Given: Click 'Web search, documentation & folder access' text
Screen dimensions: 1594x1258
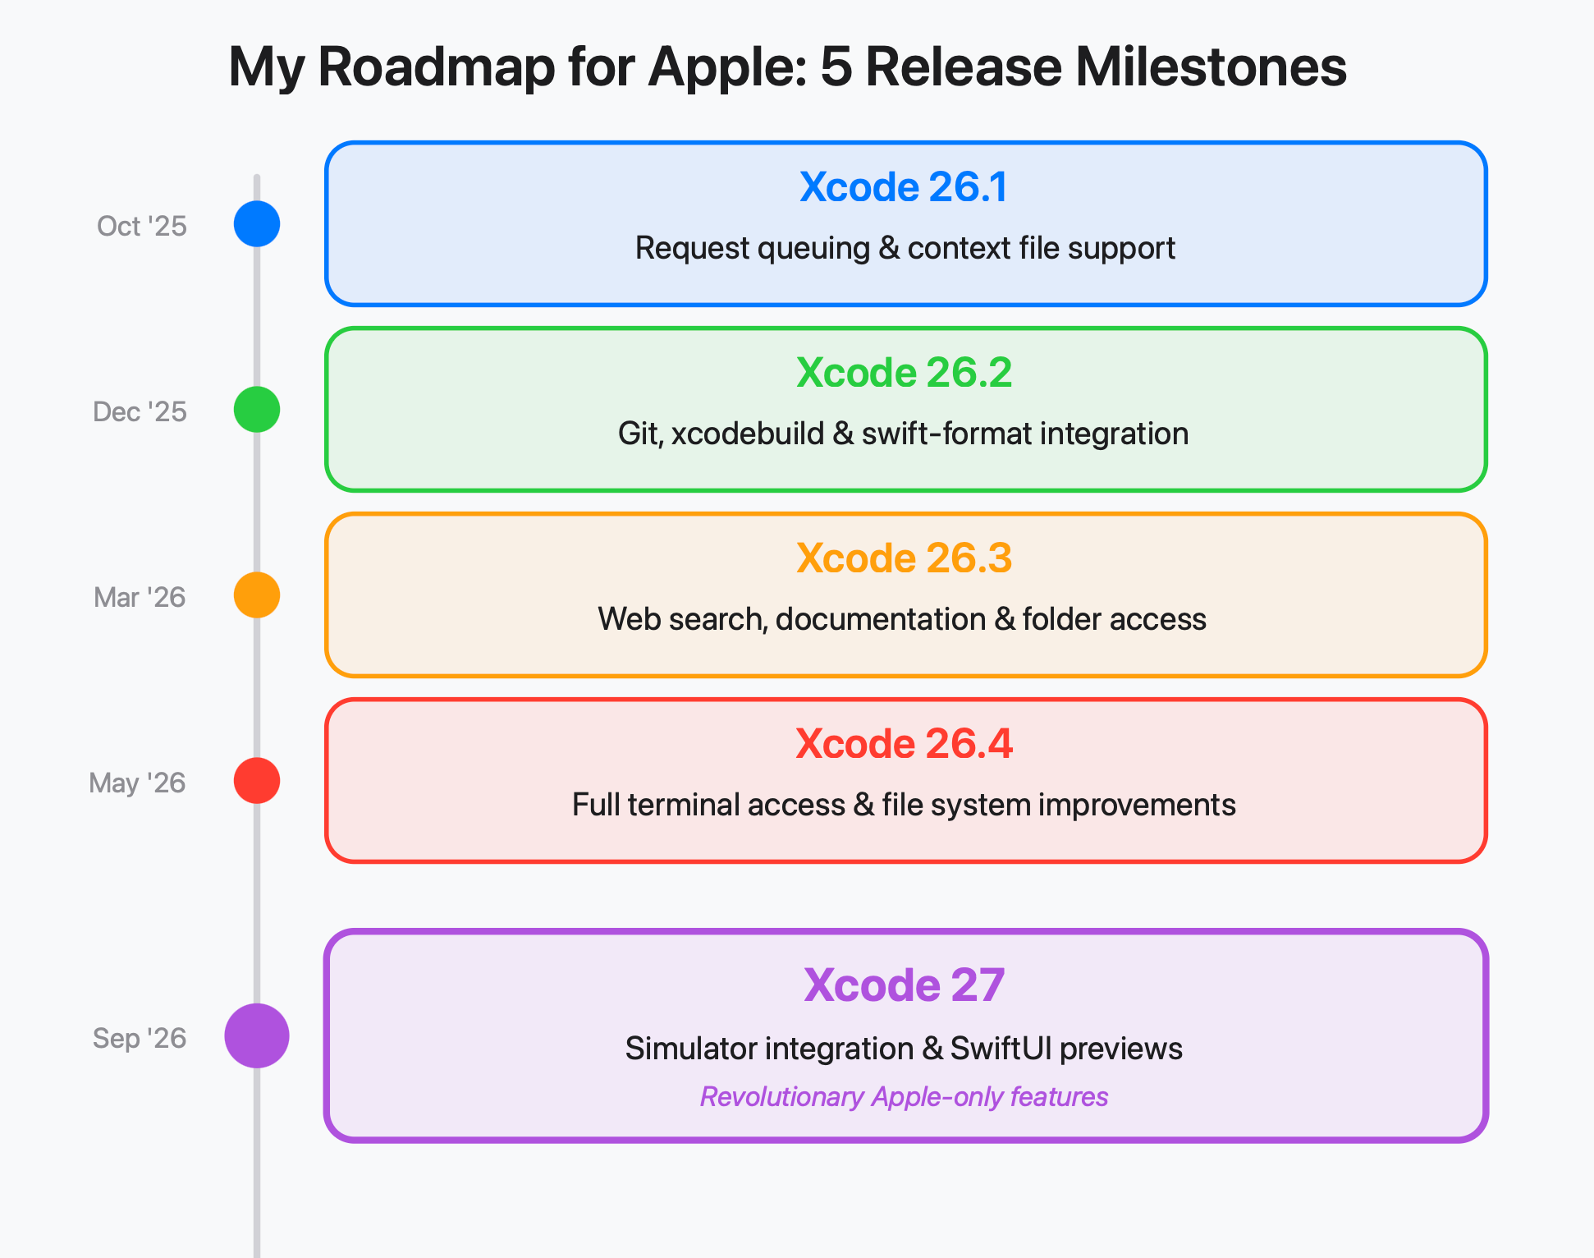Looking at the screenshot, I should pos(902,619).
